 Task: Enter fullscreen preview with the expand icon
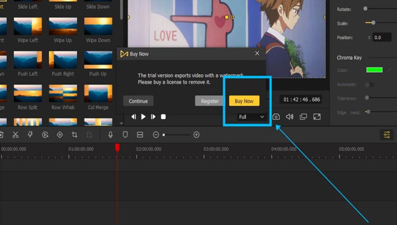pyautogui.click(x=317, y=116)
